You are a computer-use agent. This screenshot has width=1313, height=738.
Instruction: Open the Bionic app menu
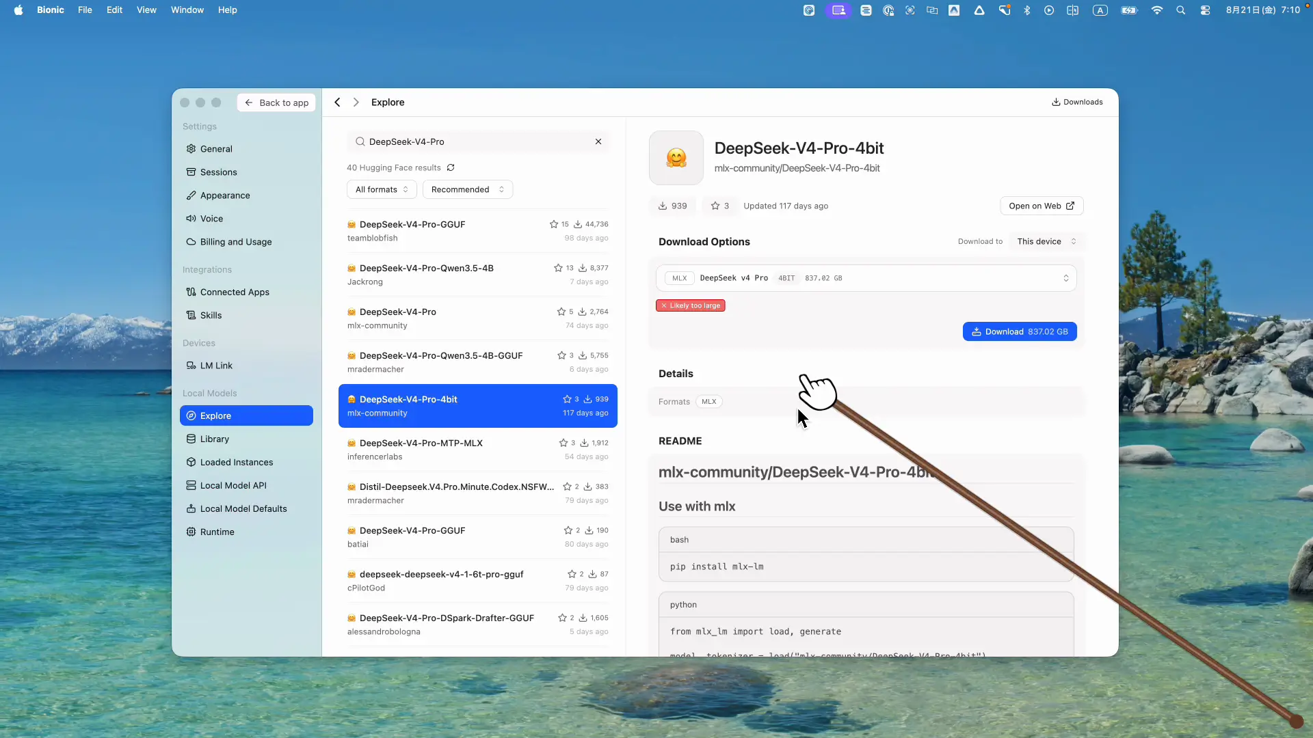[51, 10]
